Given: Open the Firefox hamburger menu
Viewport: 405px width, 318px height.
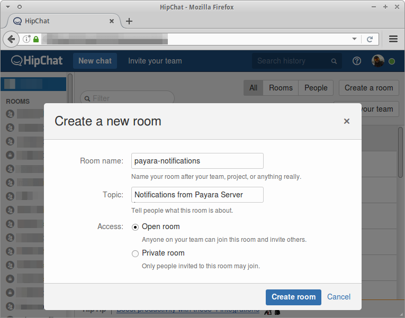Looking at the screenshot, I should pyautogui.click(x=393, y=39).
